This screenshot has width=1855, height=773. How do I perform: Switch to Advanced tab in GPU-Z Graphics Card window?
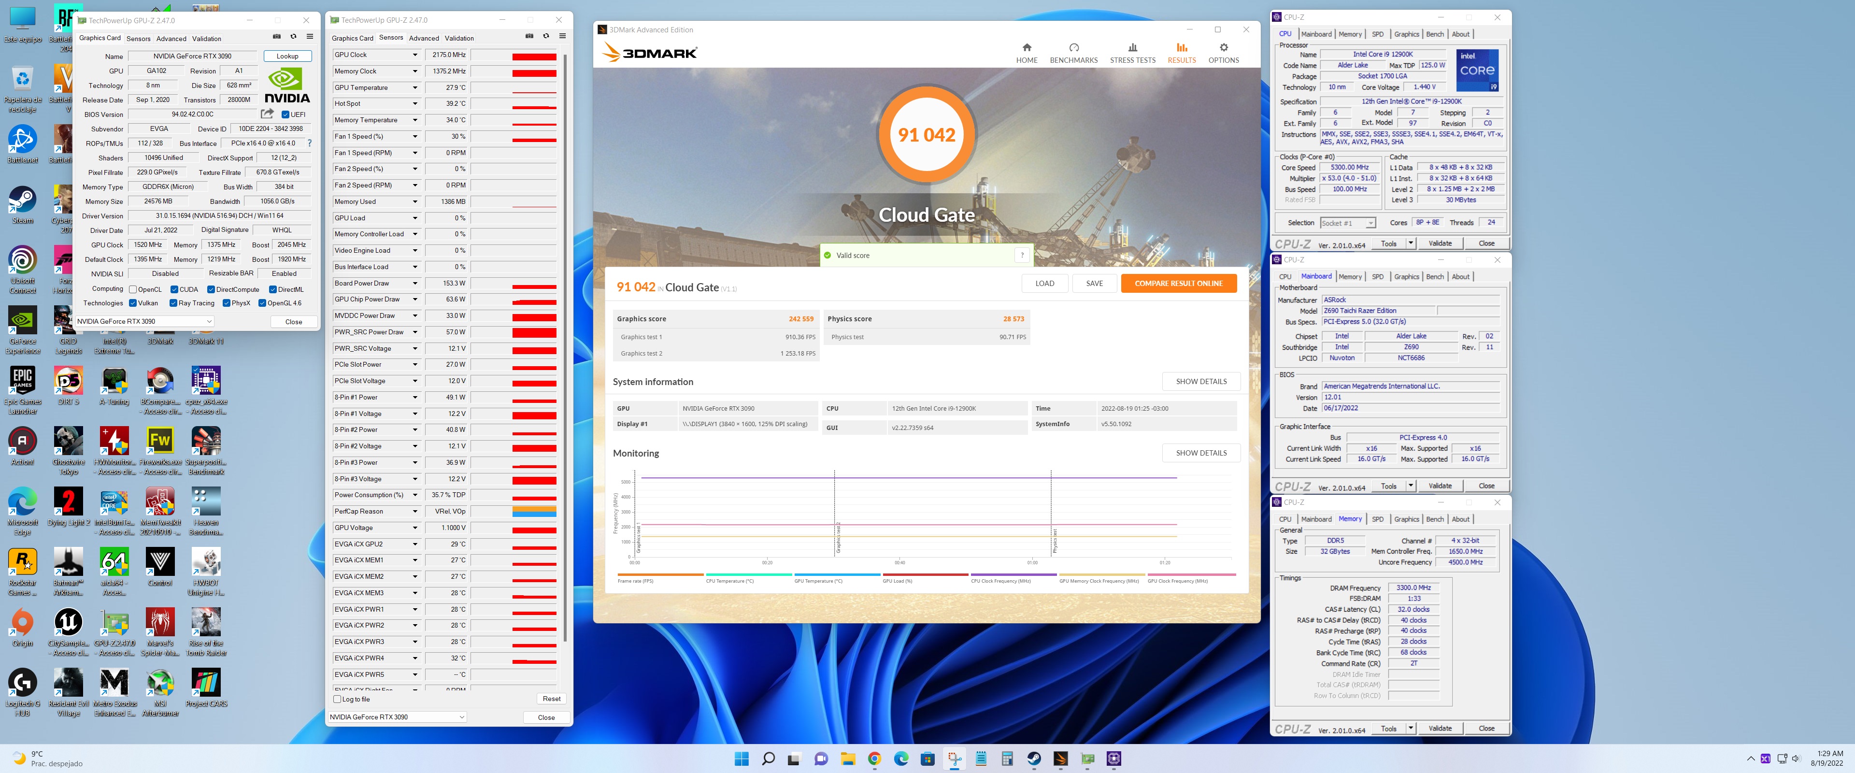171,39
